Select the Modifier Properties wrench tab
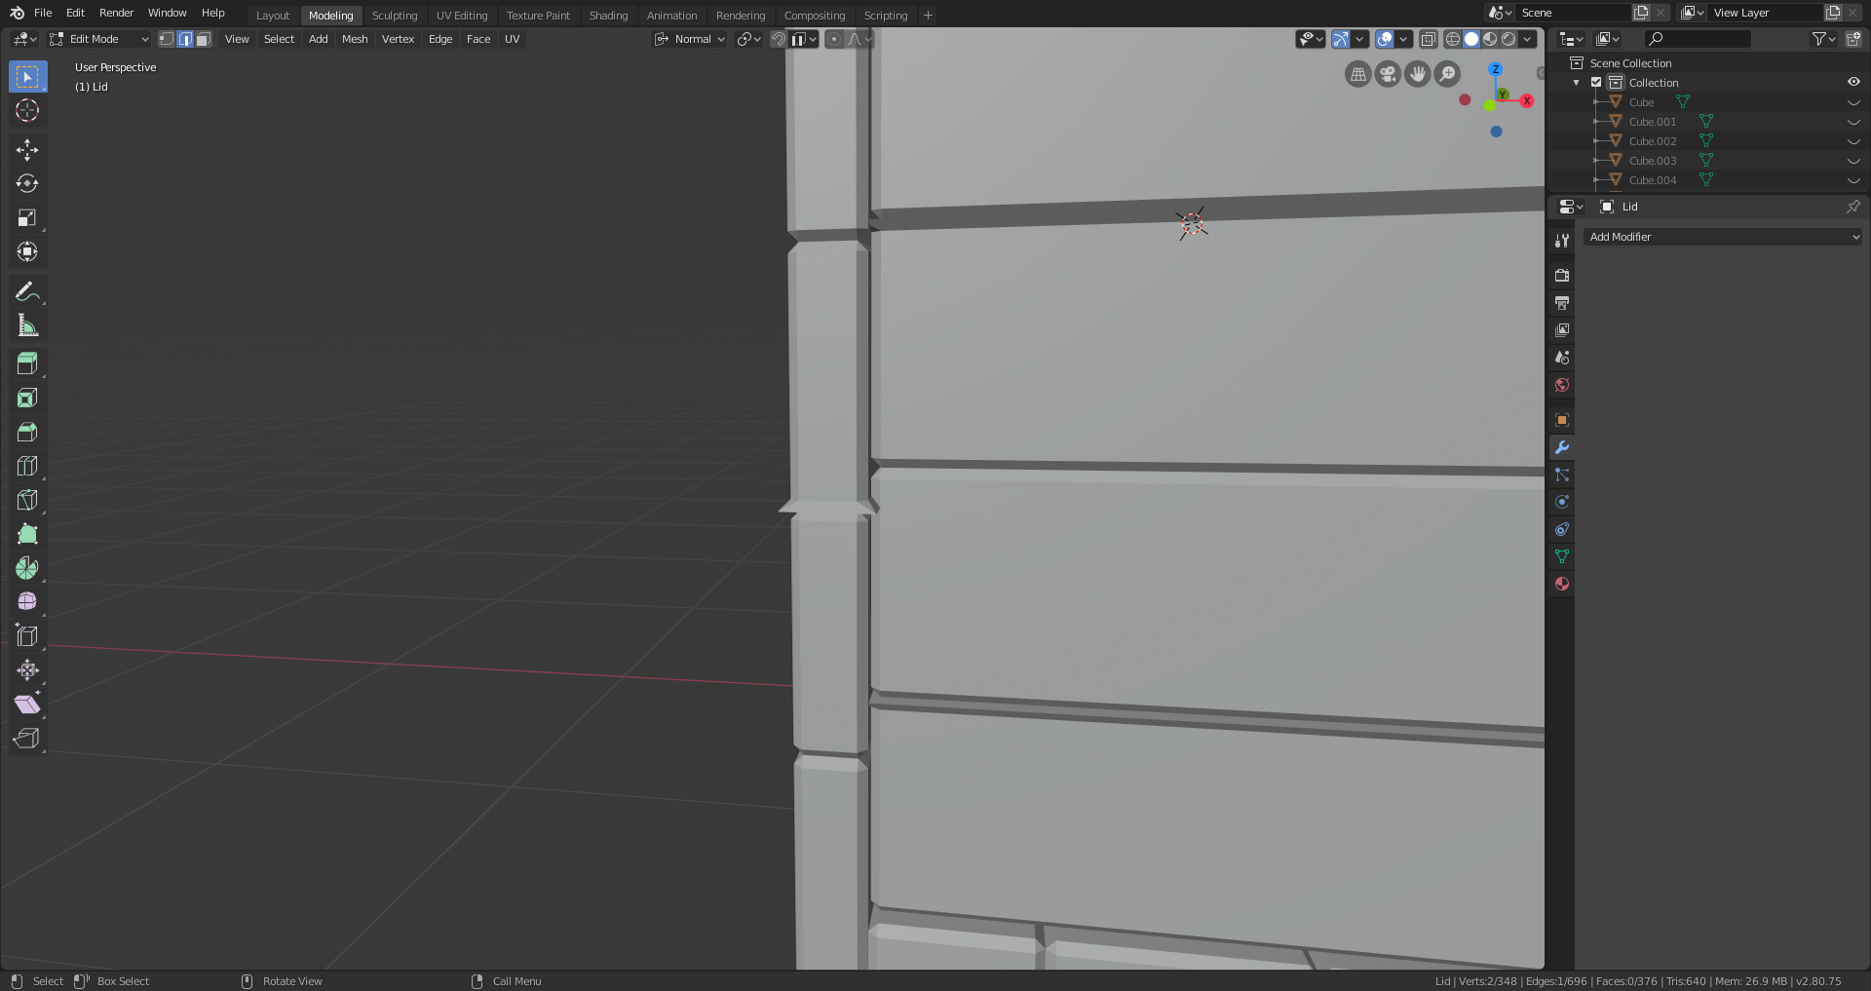Viewport: 1871px width, 991px height. click(1561, 447)
